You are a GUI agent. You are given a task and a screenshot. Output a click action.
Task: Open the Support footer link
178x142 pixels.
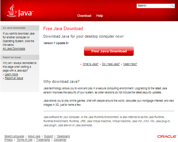(49, 136)
